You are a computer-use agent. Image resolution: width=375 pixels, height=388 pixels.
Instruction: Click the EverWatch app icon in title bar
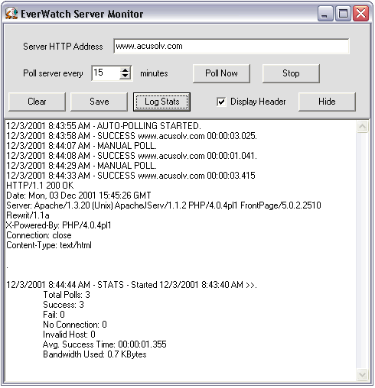point(11,13)
